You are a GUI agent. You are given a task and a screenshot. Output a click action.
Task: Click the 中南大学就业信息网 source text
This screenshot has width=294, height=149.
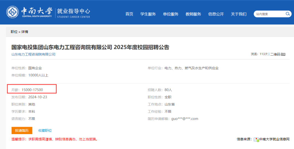[274, 139]
